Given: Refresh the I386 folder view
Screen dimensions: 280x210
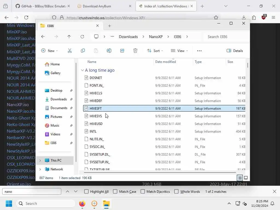Looking at the screenshot, I should [x=82, y=37].
